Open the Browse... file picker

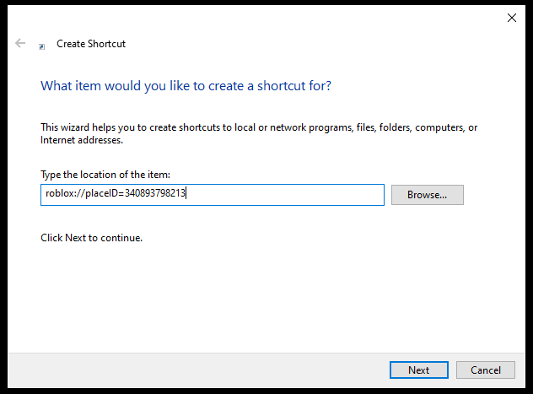(x=428, y=195)
